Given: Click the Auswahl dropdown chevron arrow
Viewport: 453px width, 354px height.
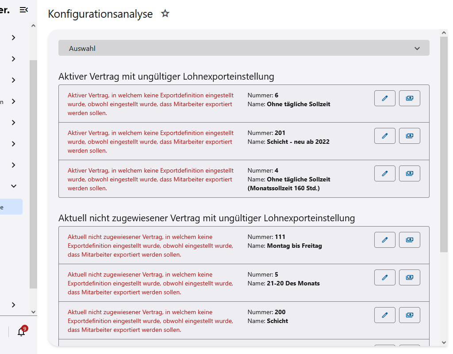Looking at the screenshot, I should click(x=417, y=49).
